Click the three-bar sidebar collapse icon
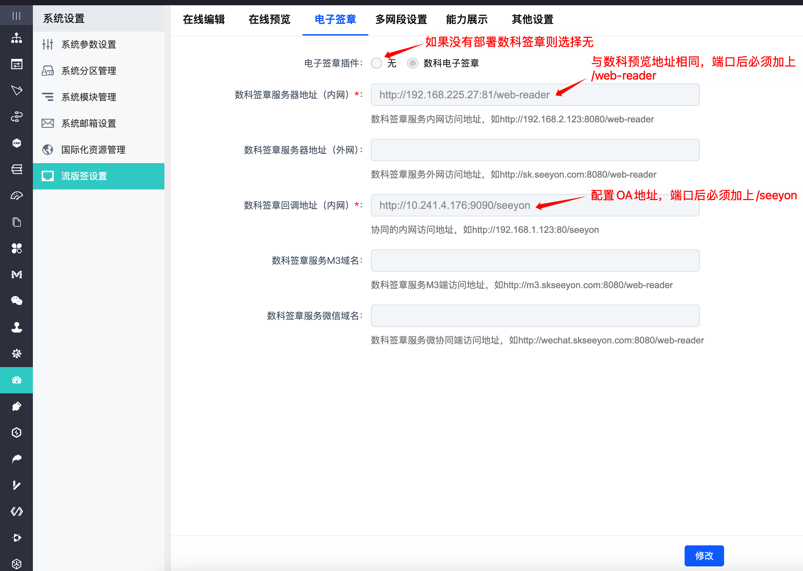 coord(16,15)
